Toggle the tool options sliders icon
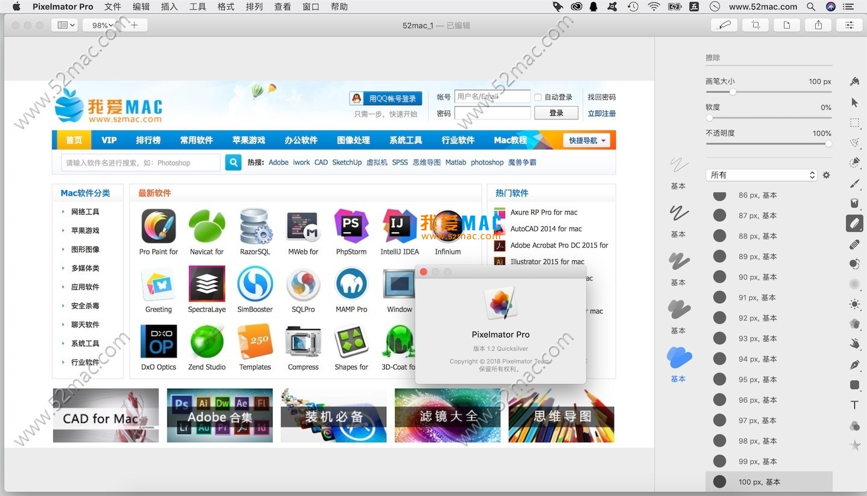867x496 pixels. (850, 25)
